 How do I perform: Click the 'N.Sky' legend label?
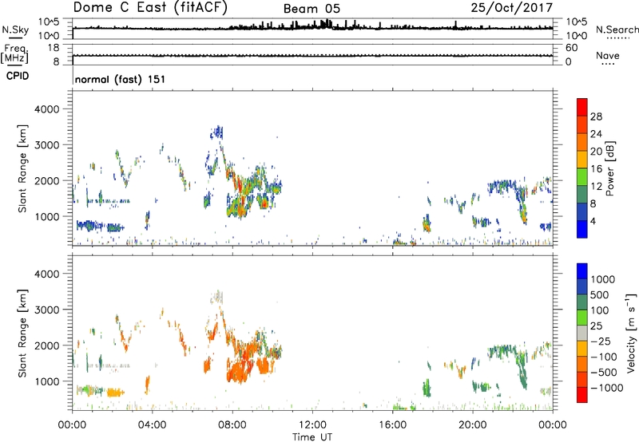[x=15, y=30]
